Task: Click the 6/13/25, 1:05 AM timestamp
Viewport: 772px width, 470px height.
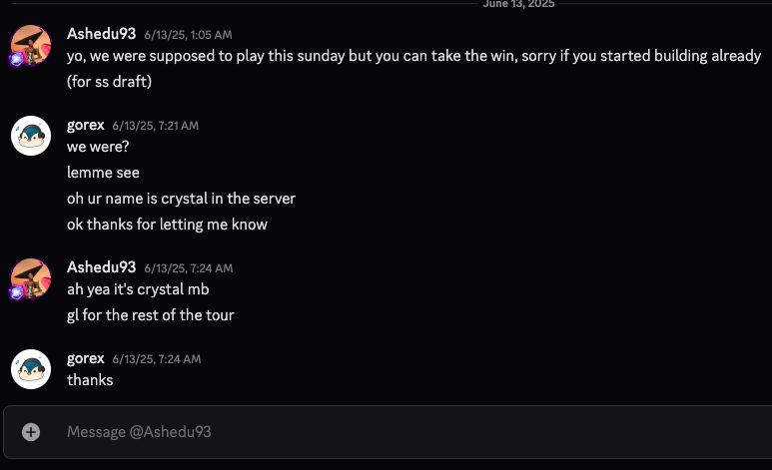Action: pos(188,35)
